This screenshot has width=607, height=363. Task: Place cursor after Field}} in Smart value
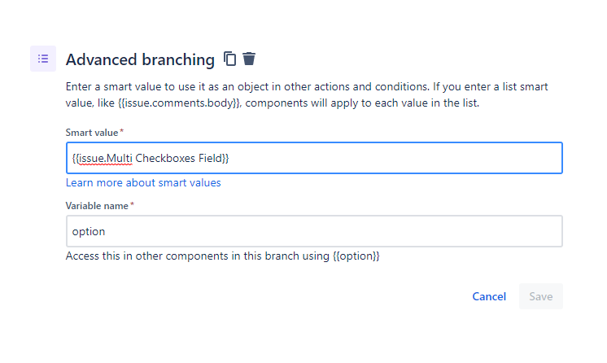click(x=230, y=158)
